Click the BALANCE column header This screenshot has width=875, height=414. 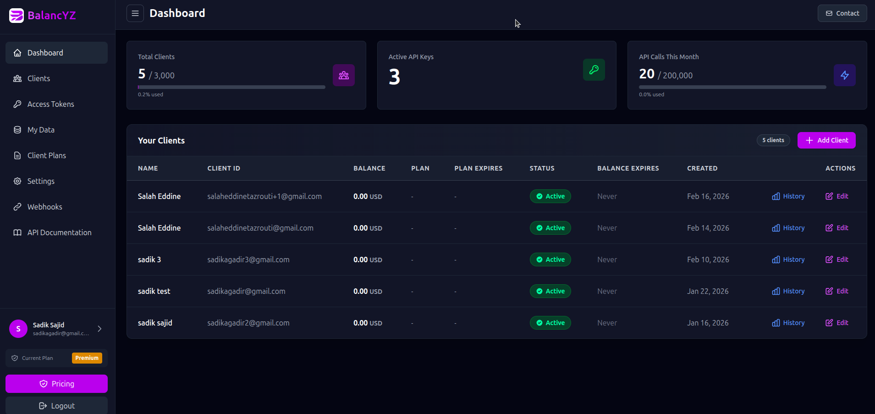point(369,168)
